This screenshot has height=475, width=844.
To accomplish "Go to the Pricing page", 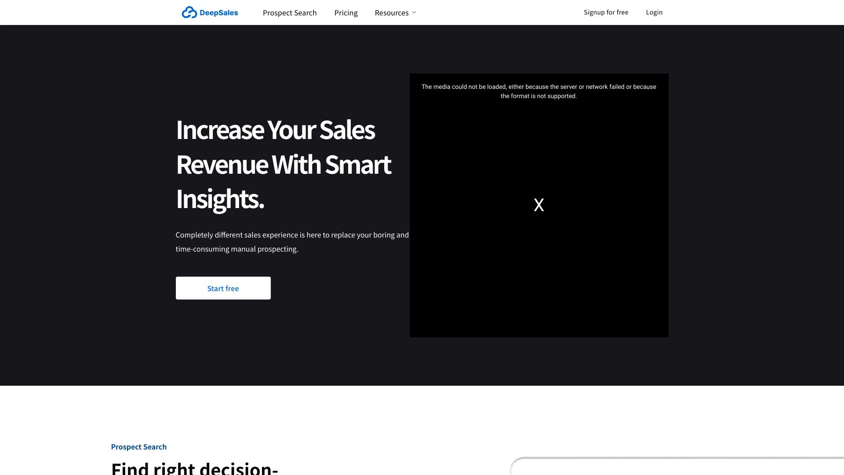I will click(346, 13).
